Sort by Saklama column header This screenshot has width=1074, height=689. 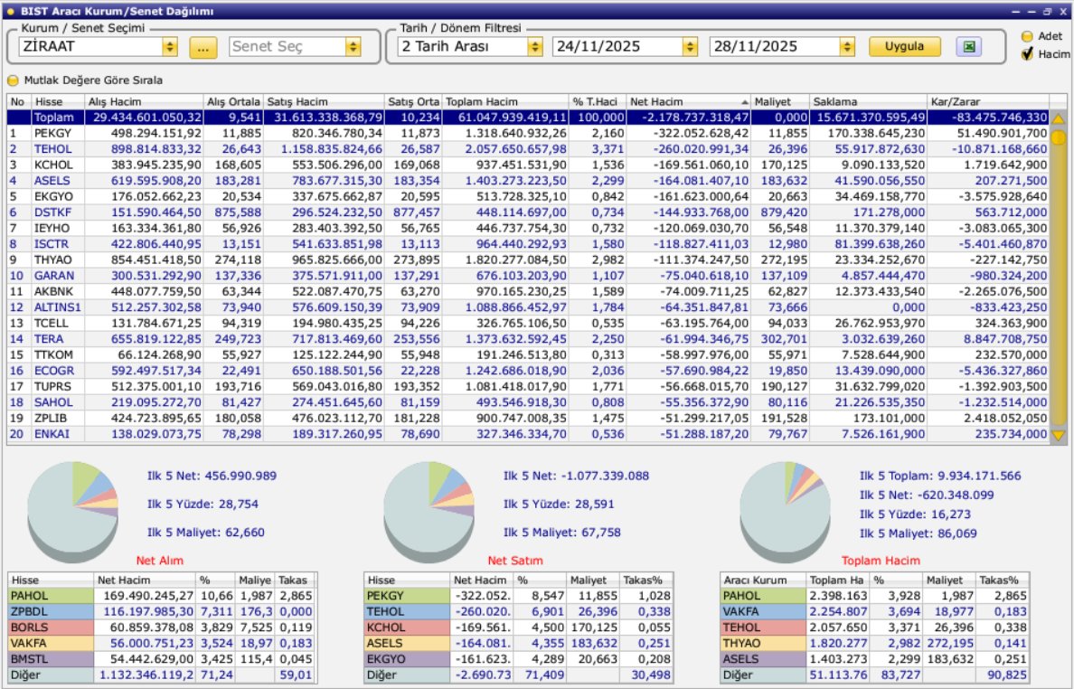(868, 101)
